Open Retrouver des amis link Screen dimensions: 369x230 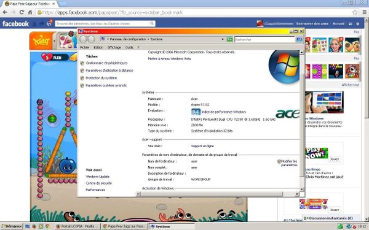pyautogui.click(x=312, y=23)
